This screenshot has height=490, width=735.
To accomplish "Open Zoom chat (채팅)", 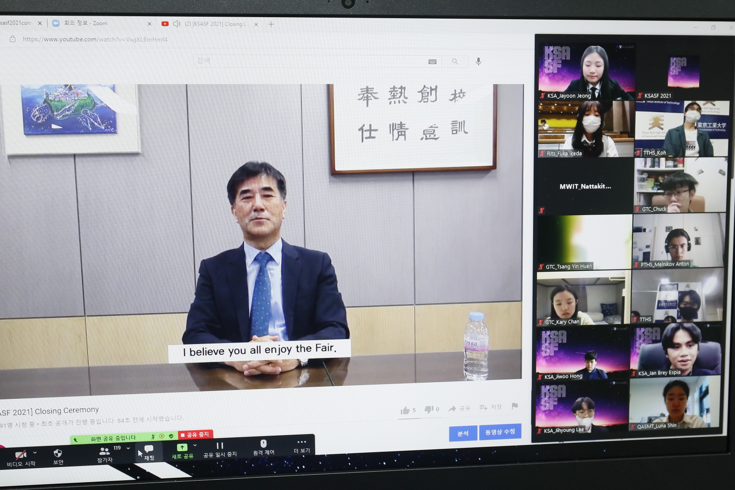I will click(x=149, y=453).
